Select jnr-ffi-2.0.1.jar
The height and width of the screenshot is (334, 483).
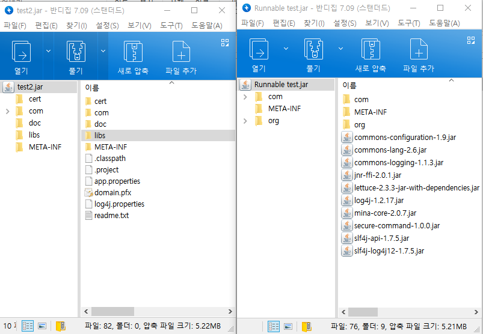point(372,175)
